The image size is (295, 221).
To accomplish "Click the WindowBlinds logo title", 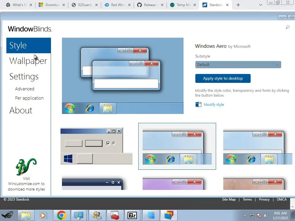I will [x=30, y=29].
